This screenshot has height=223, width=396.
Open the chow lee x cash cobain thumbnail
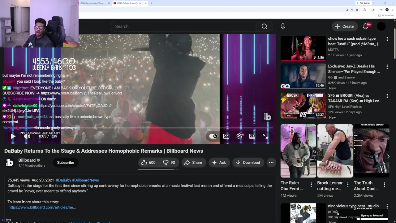(303, 48)
